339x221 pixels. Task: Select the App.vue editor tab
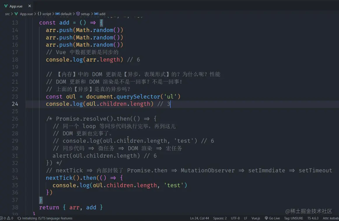[x=18, y=6]
